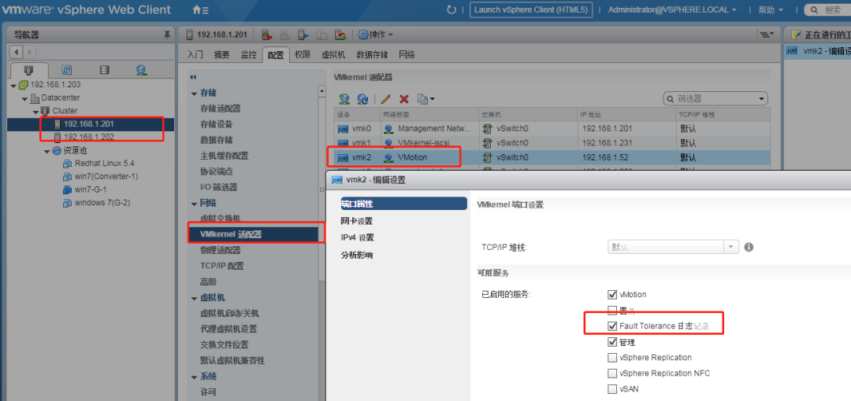Open the 摘要 summary tab
The width and height of the screenshot is (851, 401).
221,55
